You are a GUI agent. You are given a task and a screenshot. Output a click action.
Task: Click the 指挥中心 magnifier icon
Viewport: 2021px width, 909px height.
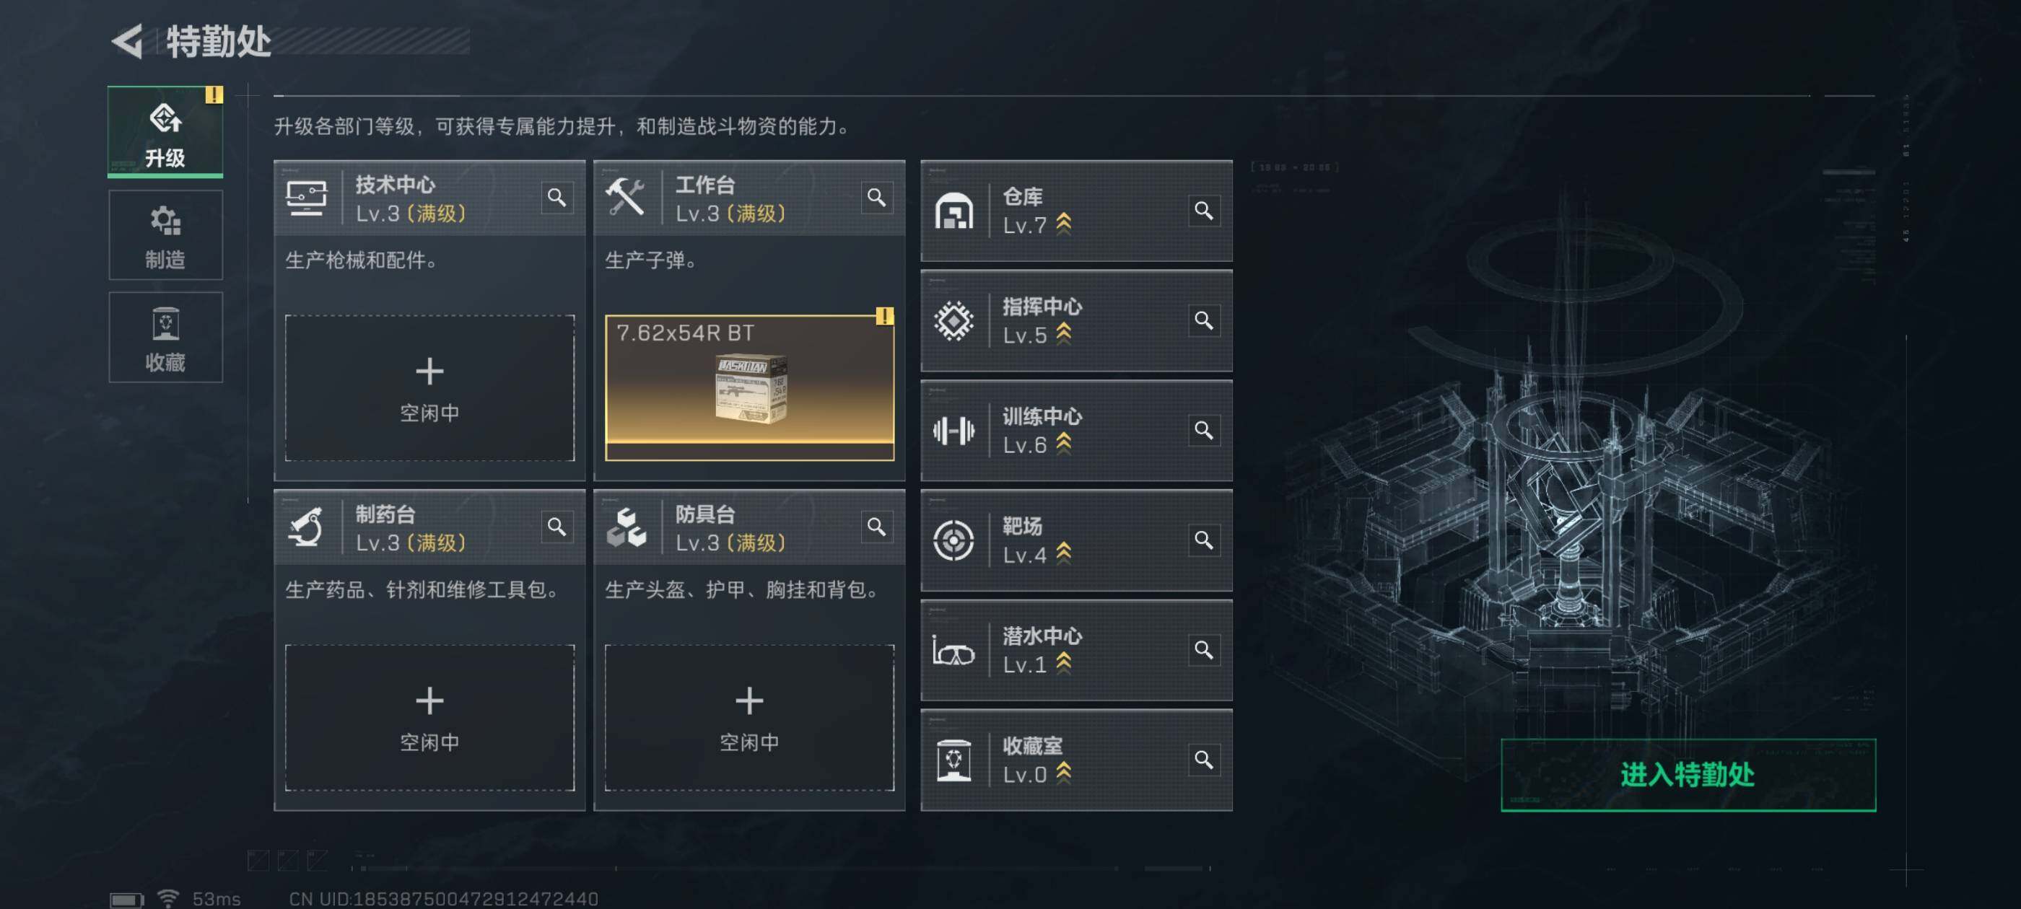tap(1203, 320)
